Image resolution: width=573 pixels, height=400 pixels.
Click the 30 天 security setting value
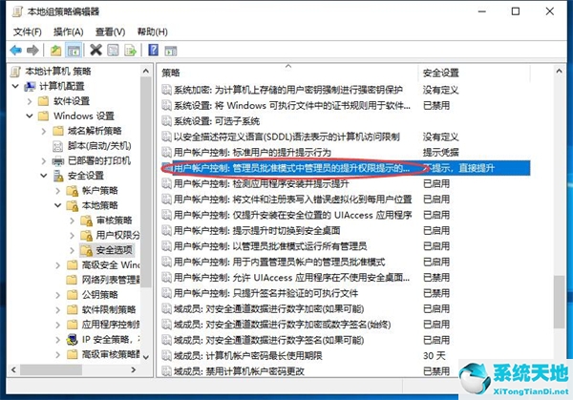[435, 355]
